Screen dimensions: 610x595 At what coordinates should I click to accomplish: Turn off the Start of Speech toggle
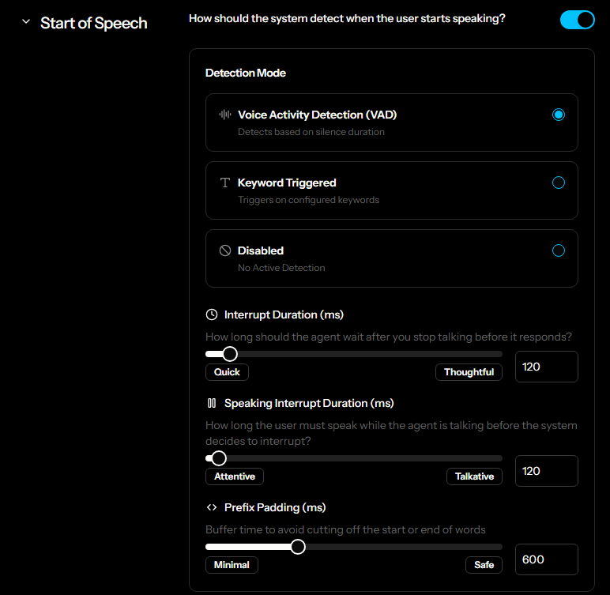(577, 20)
